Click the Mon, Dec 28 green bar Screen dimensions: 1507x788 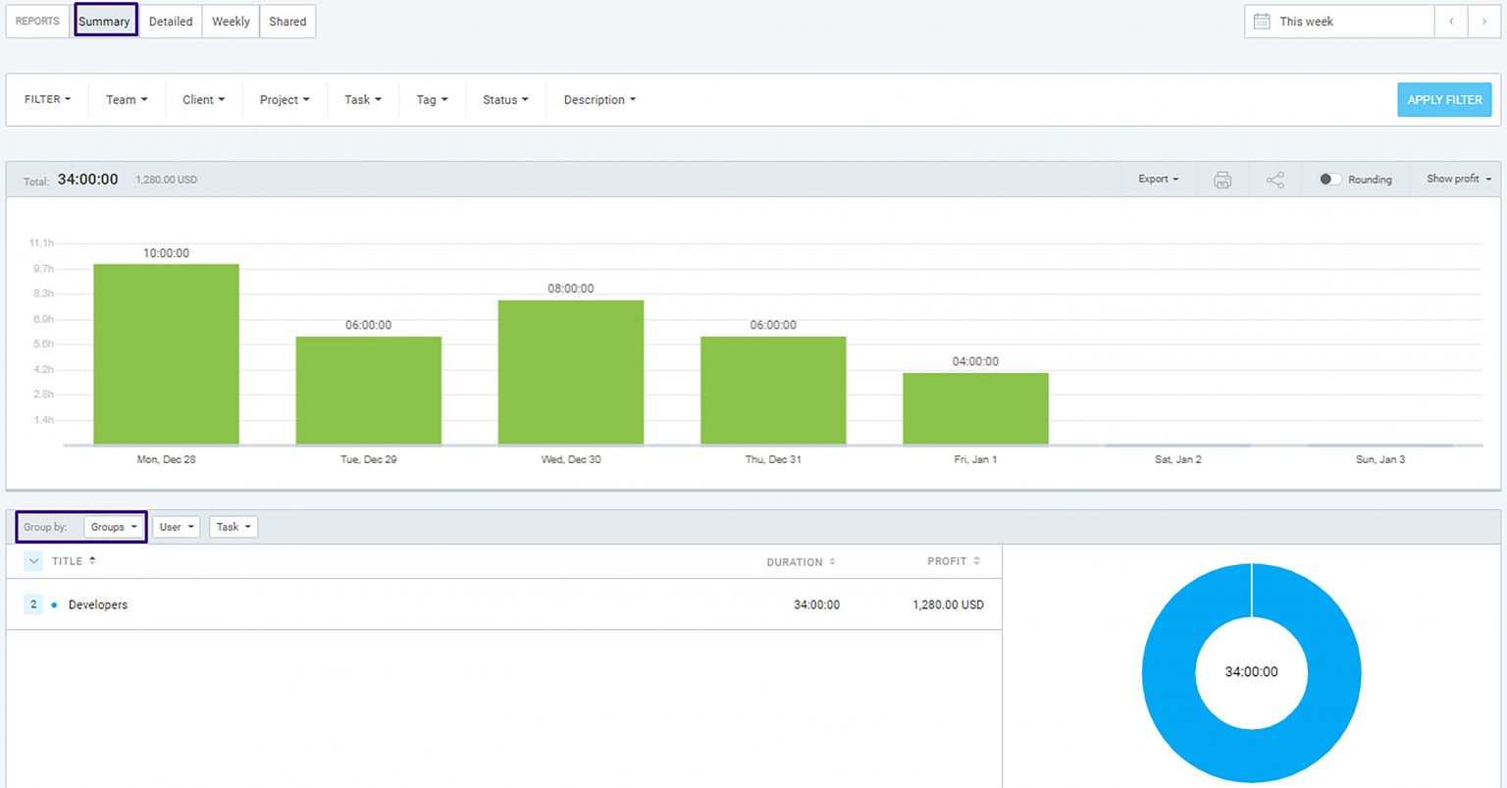pyautogui.click(x=166, y=354)
